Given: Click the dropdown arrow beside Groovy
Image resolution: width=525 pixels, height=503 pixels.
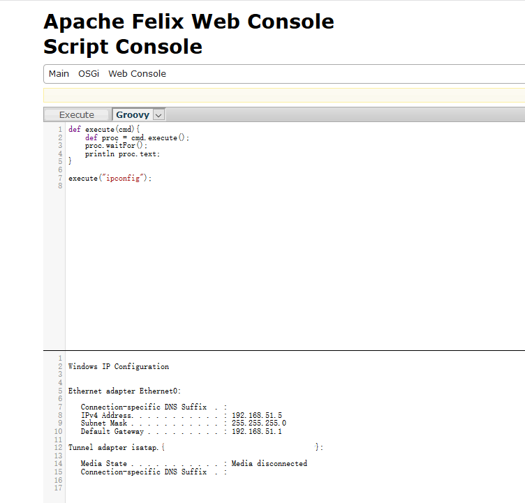Looking at the screenshot, I should [158, 115].
